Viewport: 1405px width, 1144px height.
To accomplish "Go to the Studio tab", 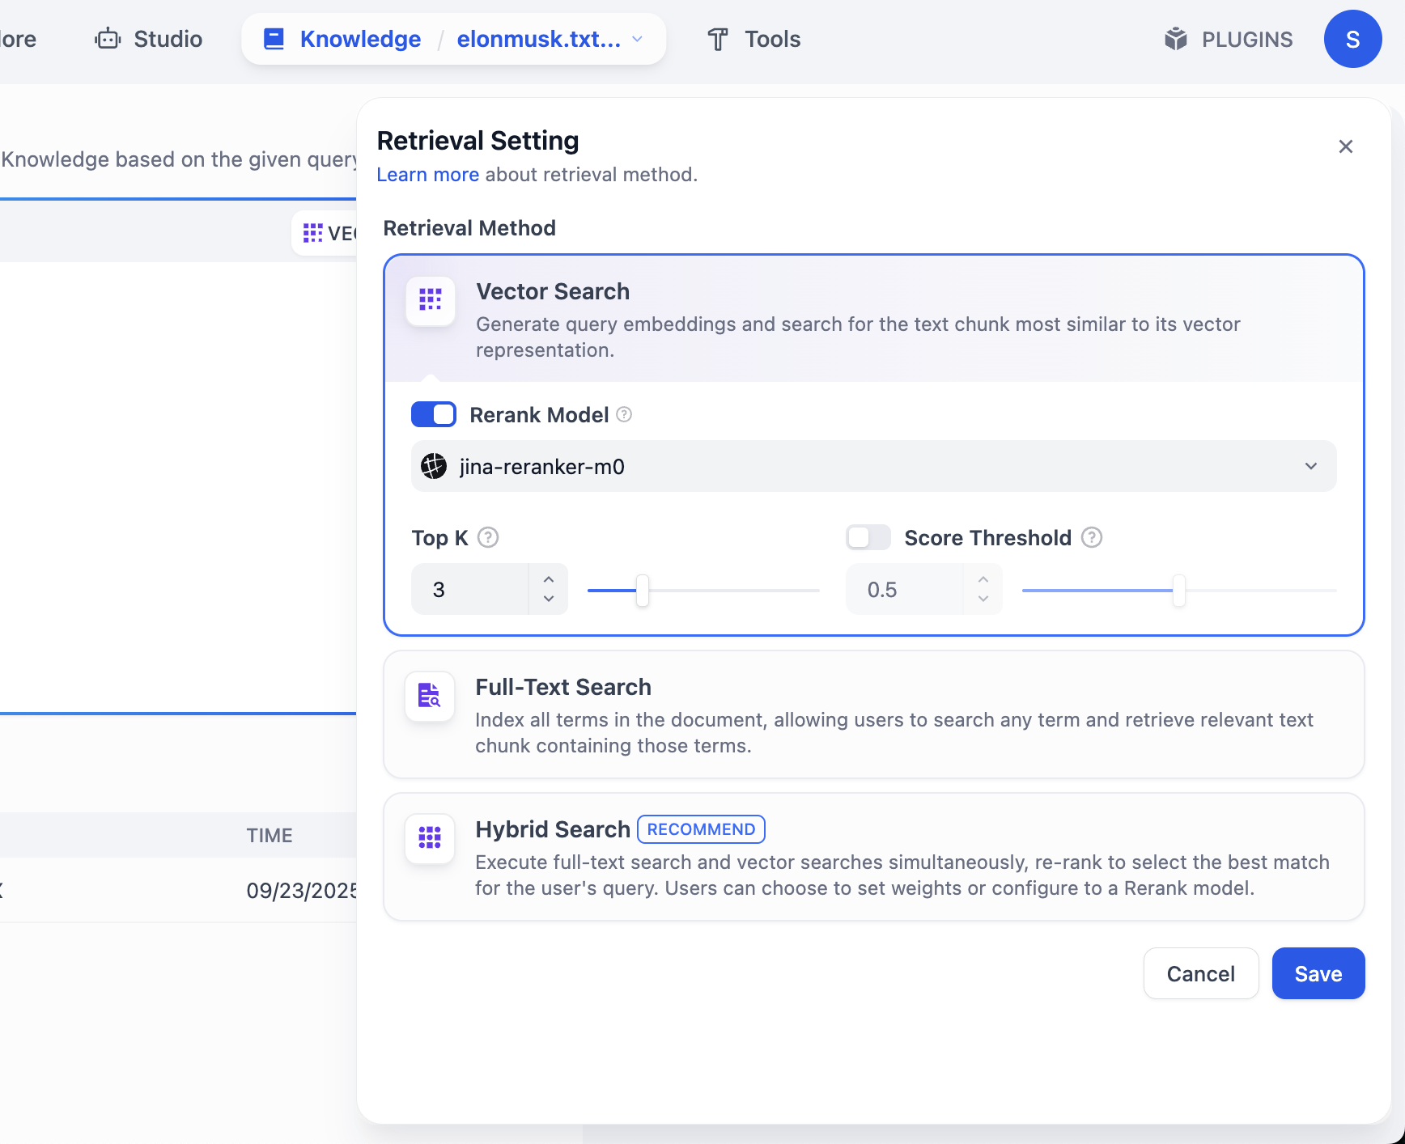I will (x=149, y=39).
